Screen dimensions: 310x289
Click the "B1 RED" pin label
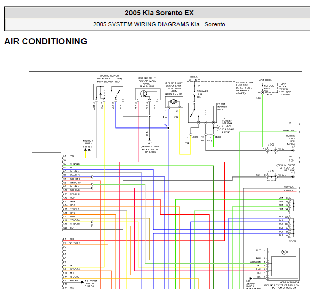click(x=69, y=239)
